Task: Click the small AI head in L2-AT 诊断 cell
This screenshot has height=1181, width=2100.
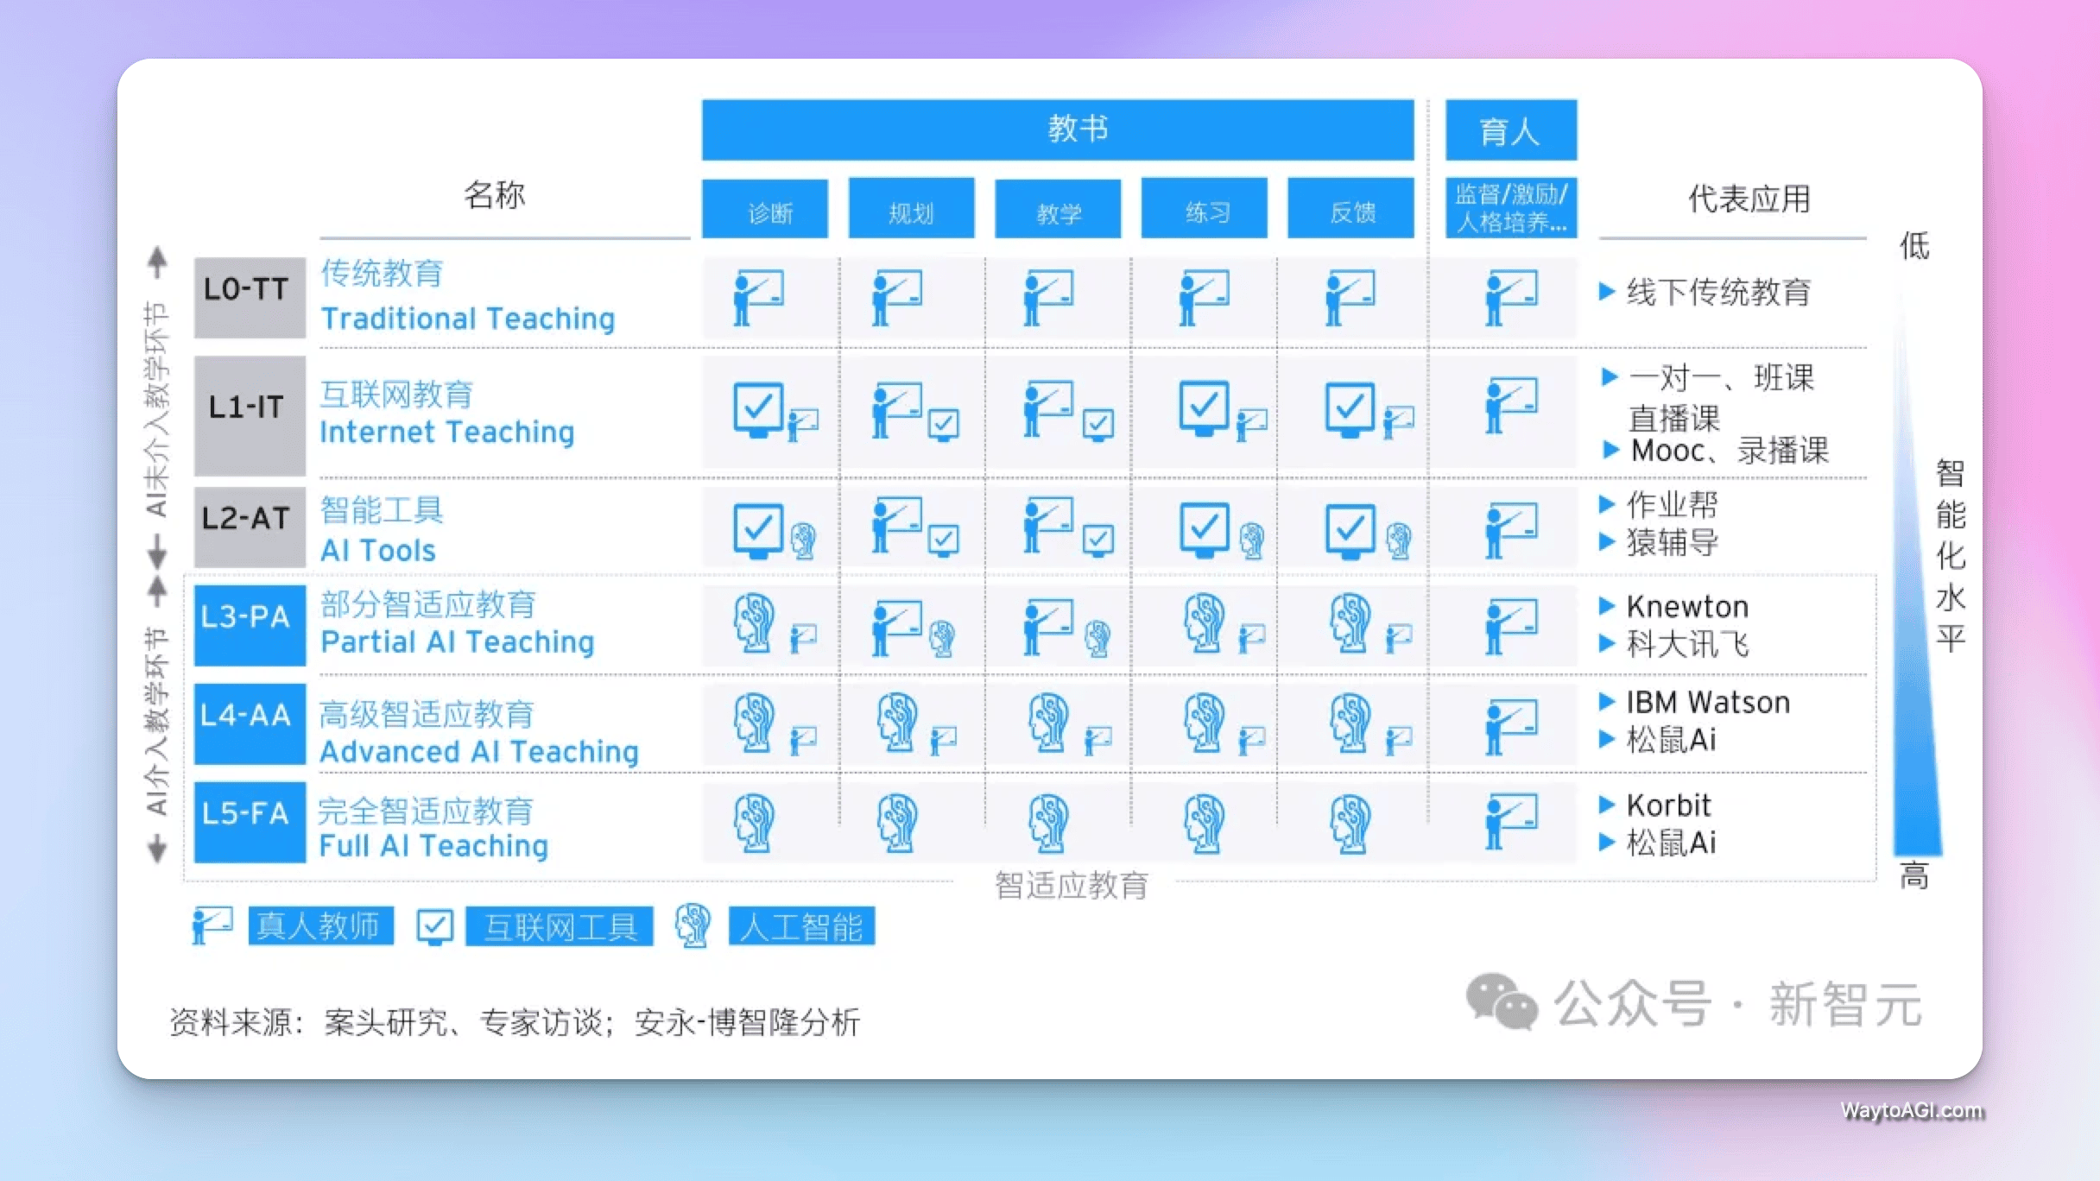Action: tap(804, 540)
